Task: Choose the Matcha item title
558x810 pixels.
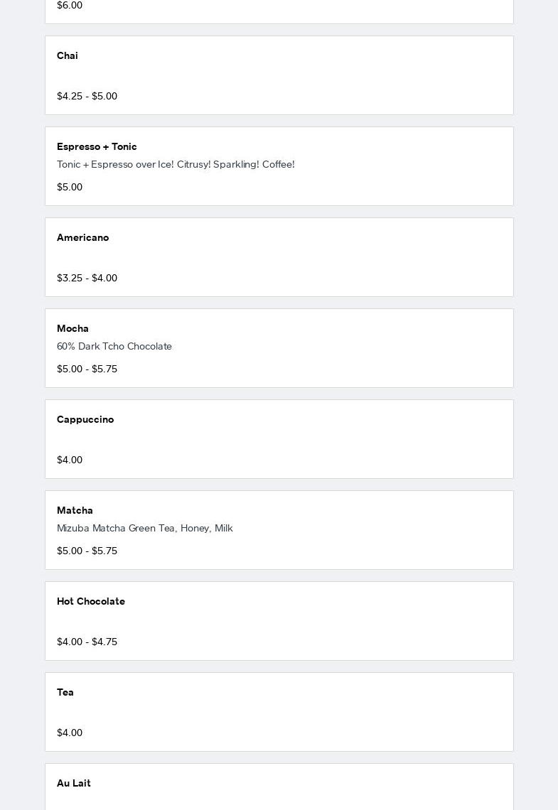Action: (x=75, y=510)
